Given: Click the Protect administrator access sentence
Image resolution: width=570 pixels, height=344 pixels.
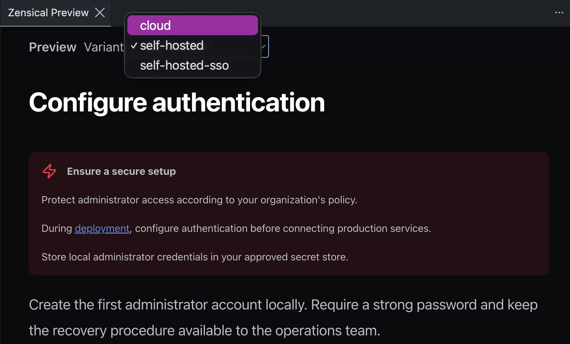Looking at the screenshot, I should click(199, 200).
